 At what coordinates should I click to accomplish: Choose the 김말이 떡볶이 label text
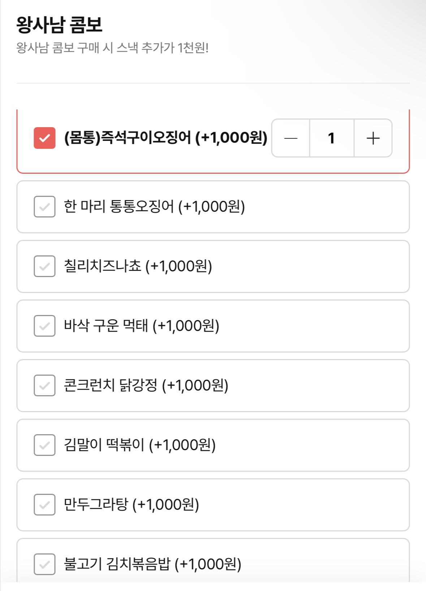tap(140, 445)
